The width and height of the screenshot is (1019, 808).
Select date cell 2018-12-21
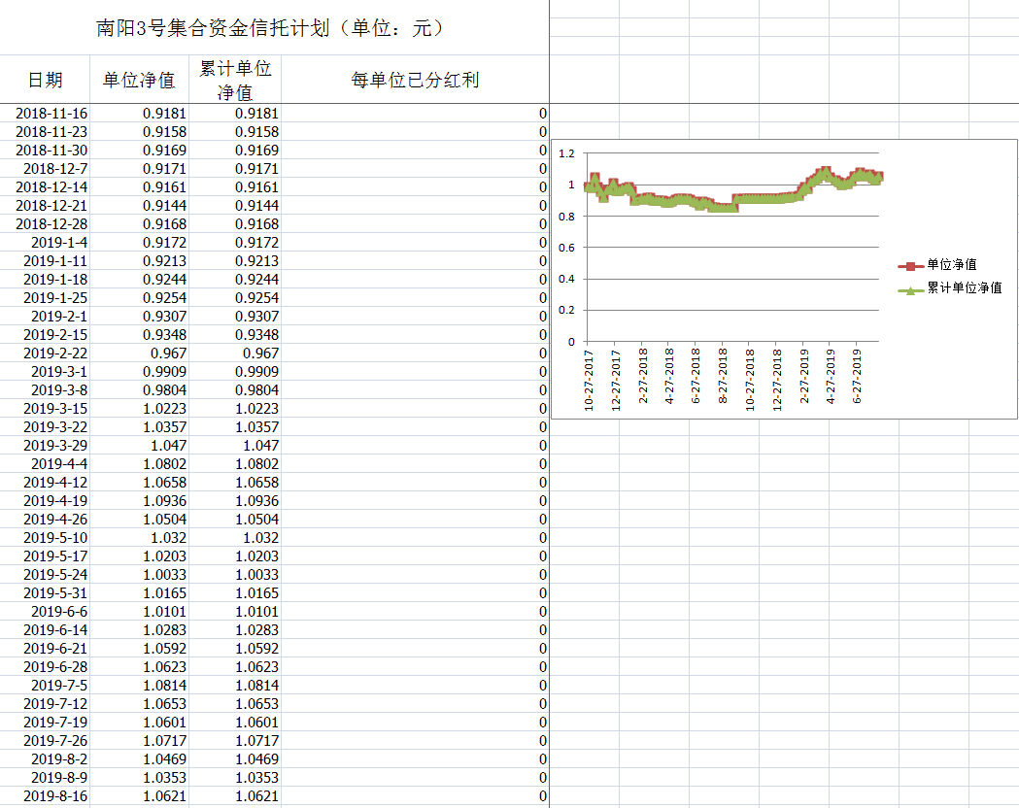point(45,205)
